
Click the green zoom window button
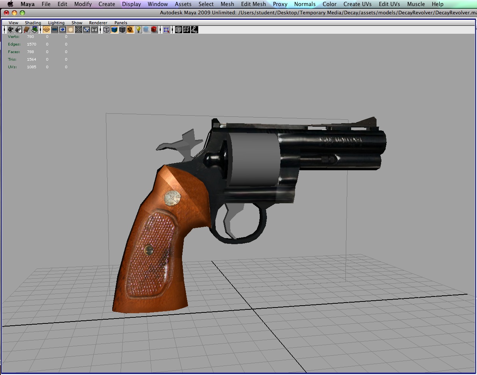pos(22,13)
